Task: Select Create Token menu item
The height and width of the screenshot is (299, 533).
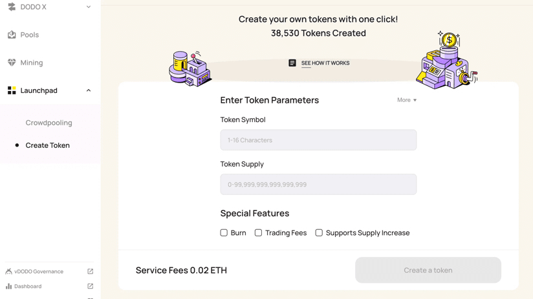Action: pos(48,145)
